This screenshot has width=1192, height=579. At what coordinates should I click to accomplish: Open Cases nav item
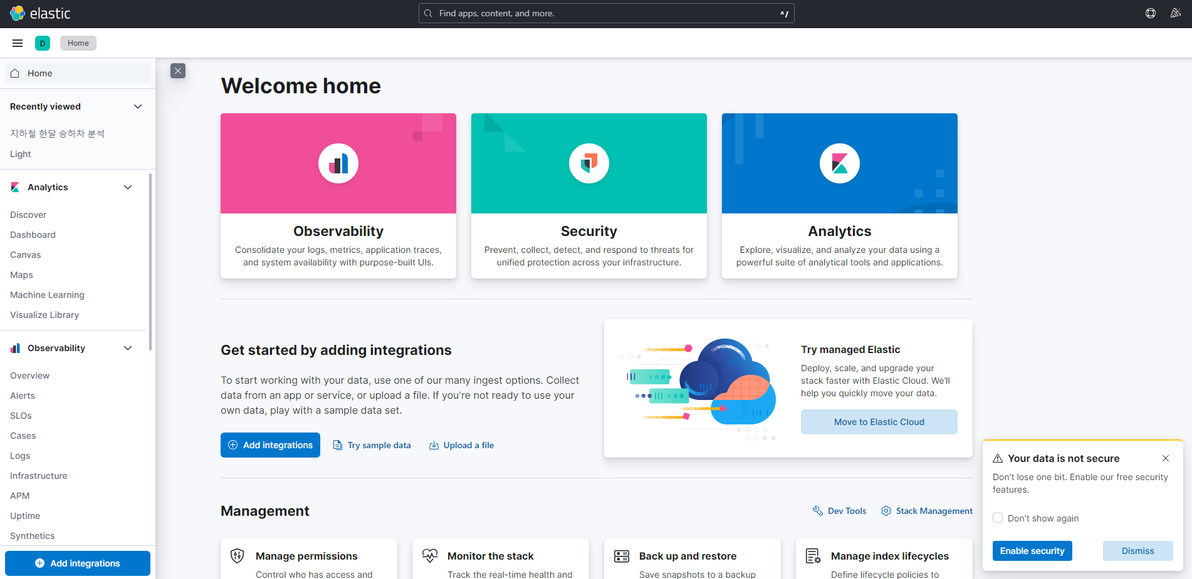pos(23,436)
